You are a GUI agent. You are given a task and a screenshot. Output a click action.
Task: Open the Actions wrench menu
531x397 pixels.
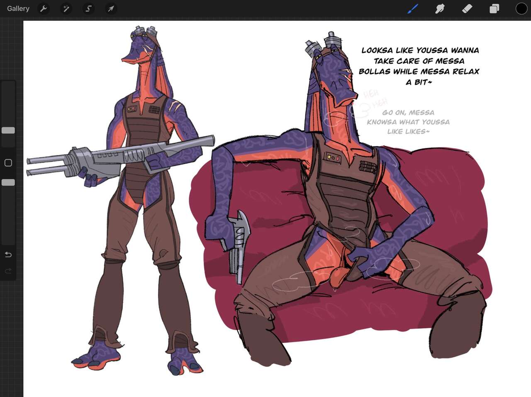(44, 8)
